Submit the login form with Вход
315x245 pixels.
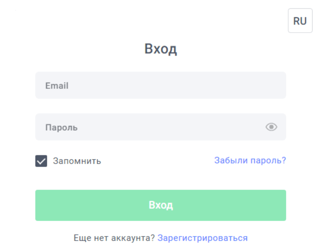[160, 205]
